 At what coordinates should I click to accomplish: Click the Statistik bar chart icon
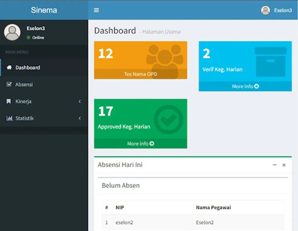click(9, 118)
